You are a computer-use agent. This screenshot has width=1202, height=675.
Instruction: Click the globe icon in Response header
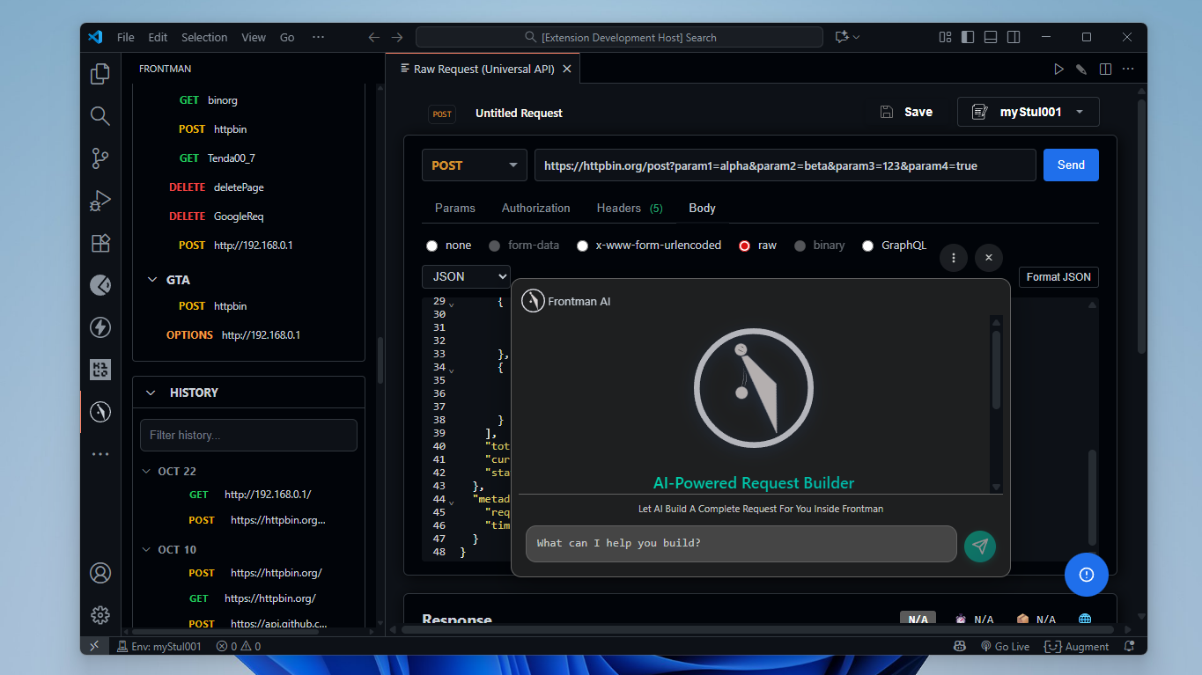[x=1085, y=620]
